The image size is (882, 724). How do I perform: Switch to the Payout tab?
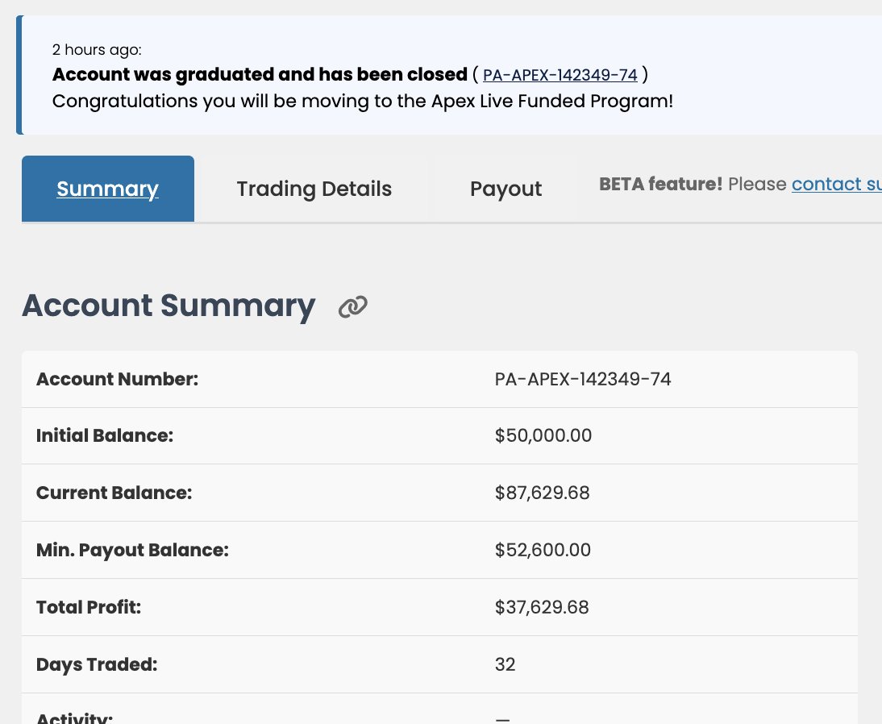click(x=505, y=189)
